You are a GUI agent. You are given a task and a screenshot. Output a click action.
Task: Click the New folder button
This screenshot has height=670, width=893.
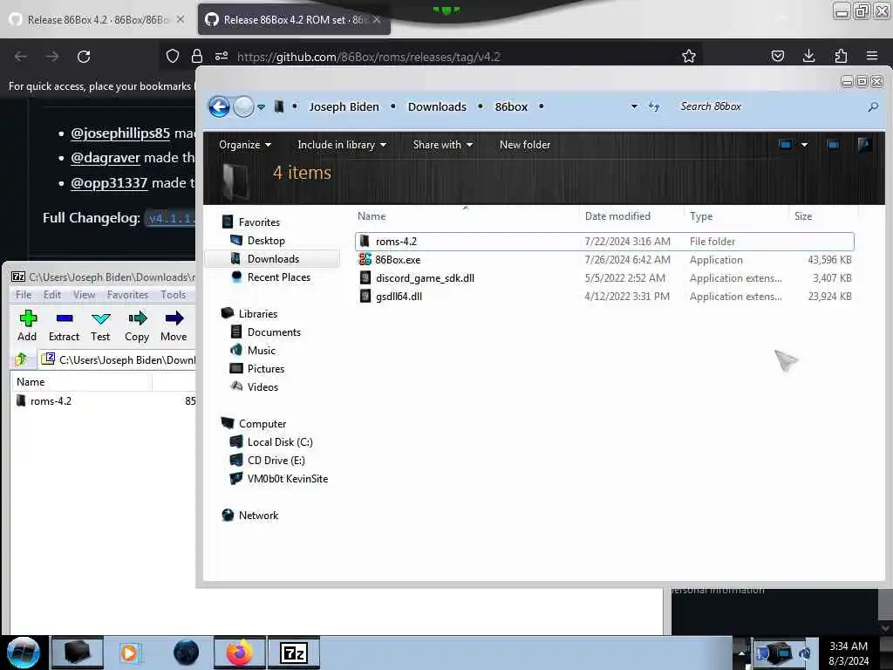coord(524,145)
